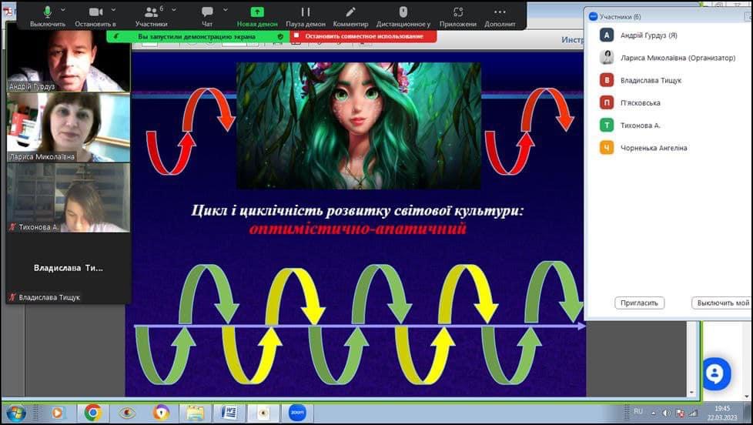The image size is (753, 425).
Task: Expand the Участники options arrow
Action: (174, 9)
